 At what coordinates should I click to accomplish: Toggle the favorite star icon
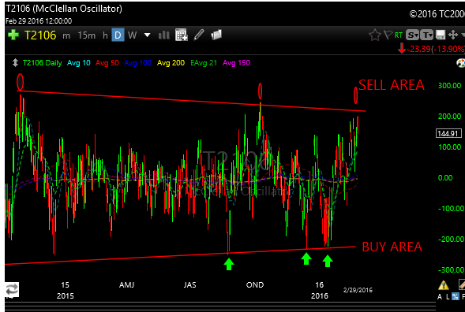(x=375, y=35)
